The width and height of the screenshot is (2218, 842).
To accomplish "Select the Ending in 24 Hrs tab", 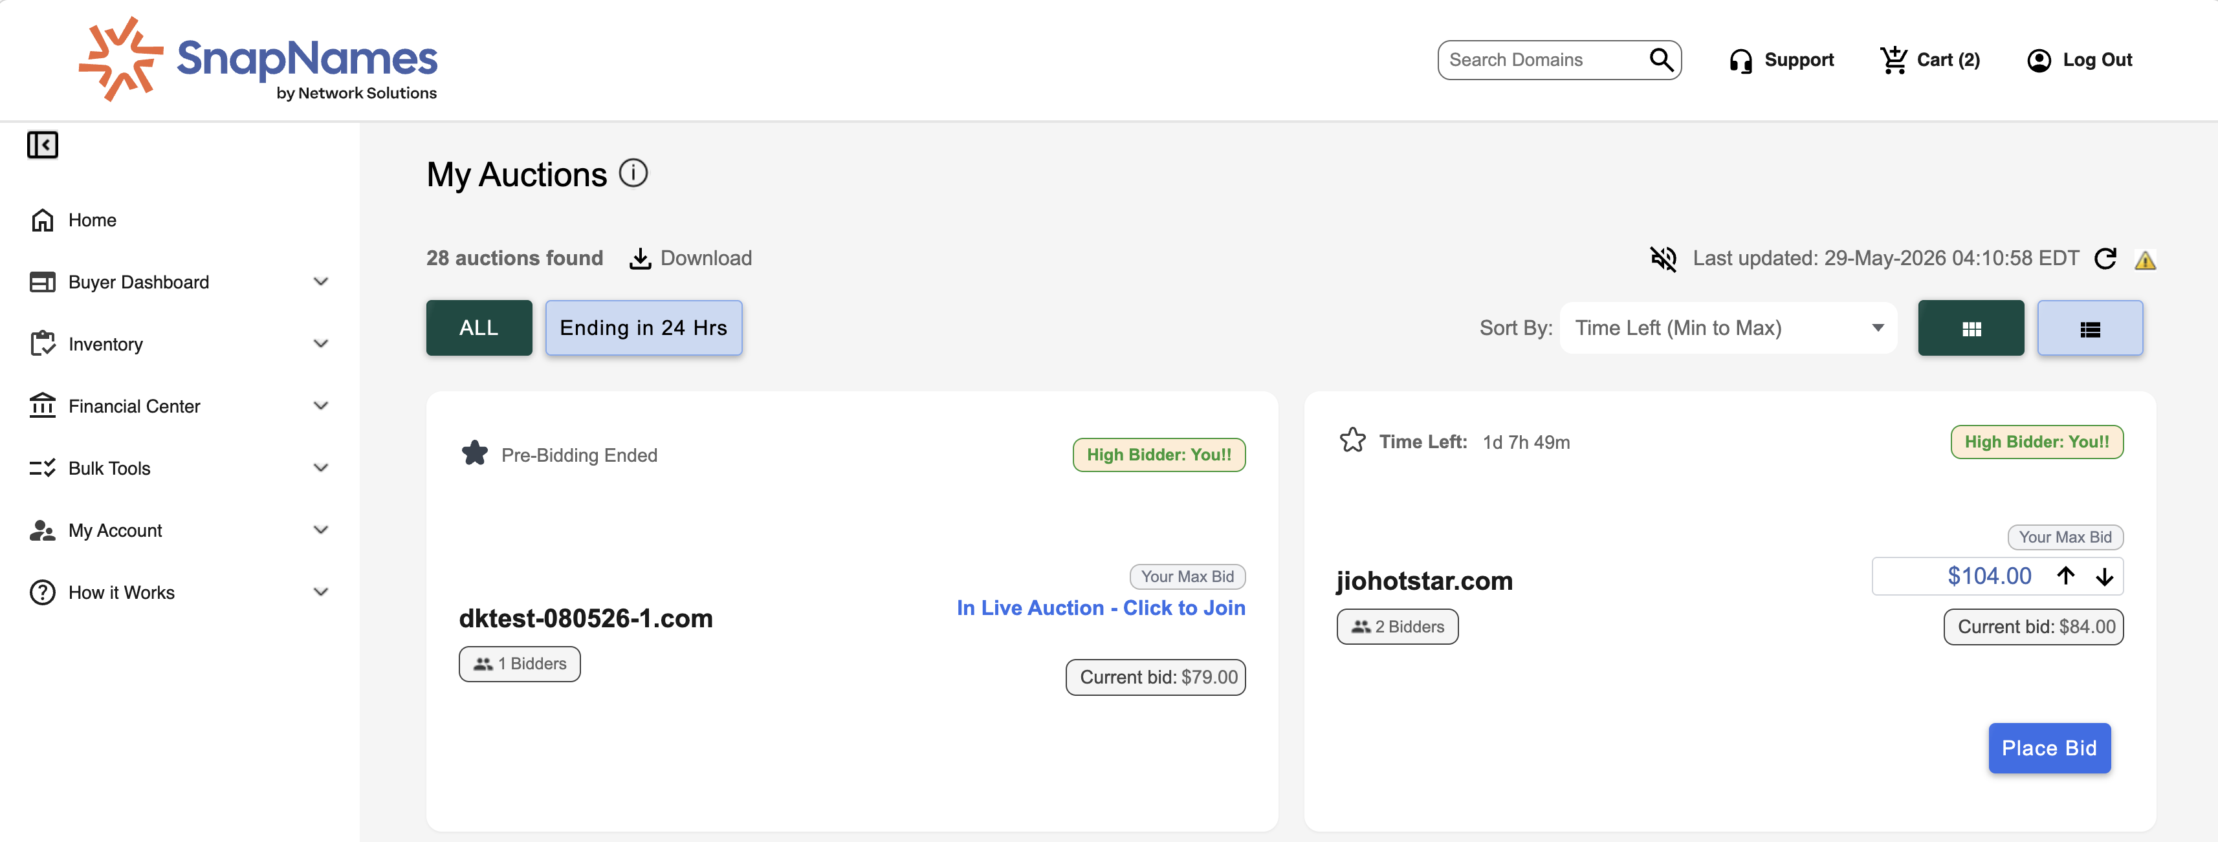I will pos(643,328).
